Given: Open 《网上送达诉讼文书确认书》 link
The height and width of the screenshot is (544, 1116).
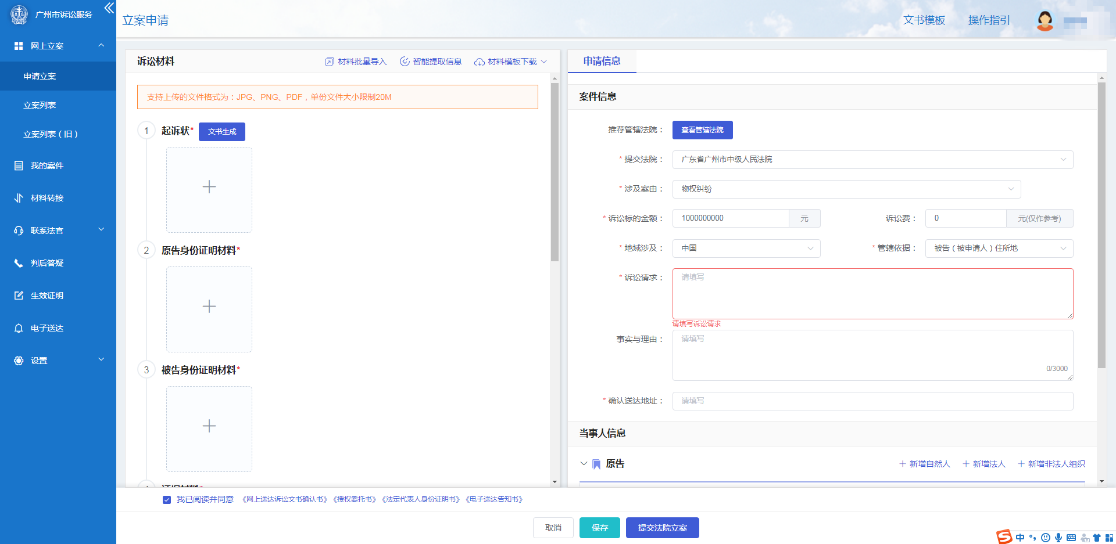Looking at the screenshot, I should [x=285, y=499].
